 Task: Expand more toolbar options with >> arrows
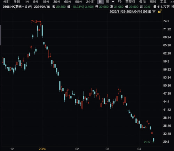click(x=172, y=2)
